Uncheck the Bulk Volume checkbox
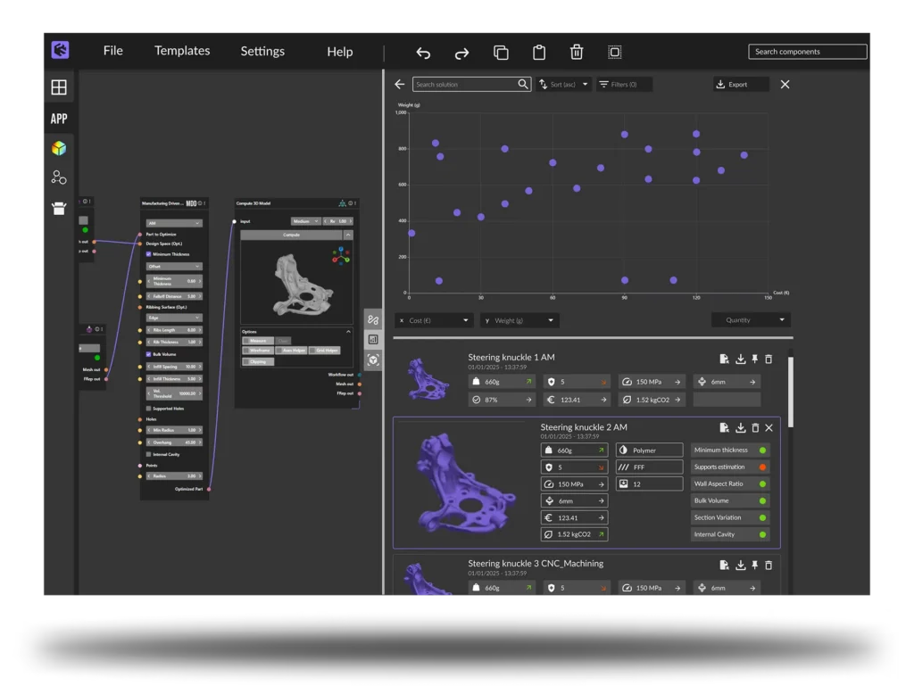This screenshot has height=694, width=914. [x=148, y=354]
